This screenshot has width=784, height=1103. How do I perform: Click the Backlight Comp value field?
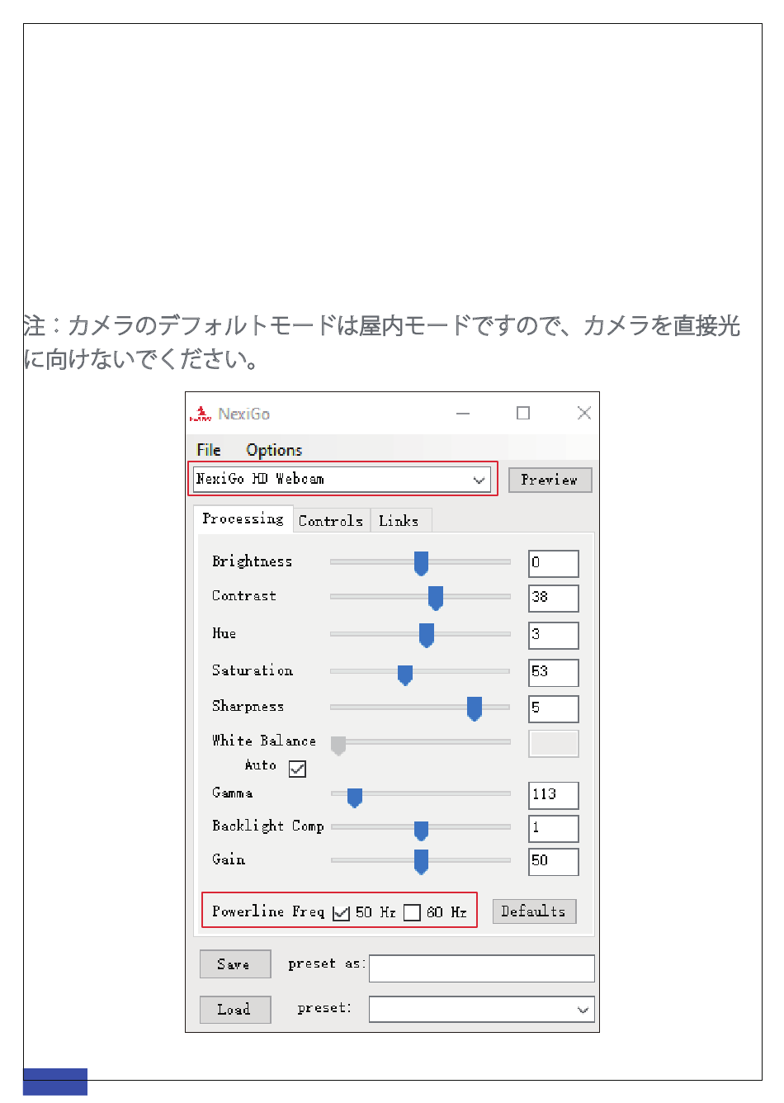click(554, 829)
